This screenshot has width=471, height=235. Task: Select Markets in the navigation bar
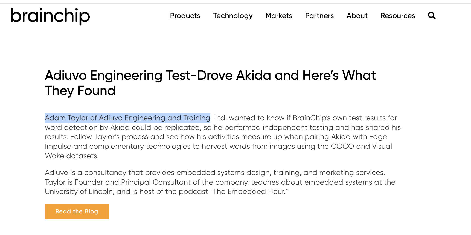coord(279,16)
